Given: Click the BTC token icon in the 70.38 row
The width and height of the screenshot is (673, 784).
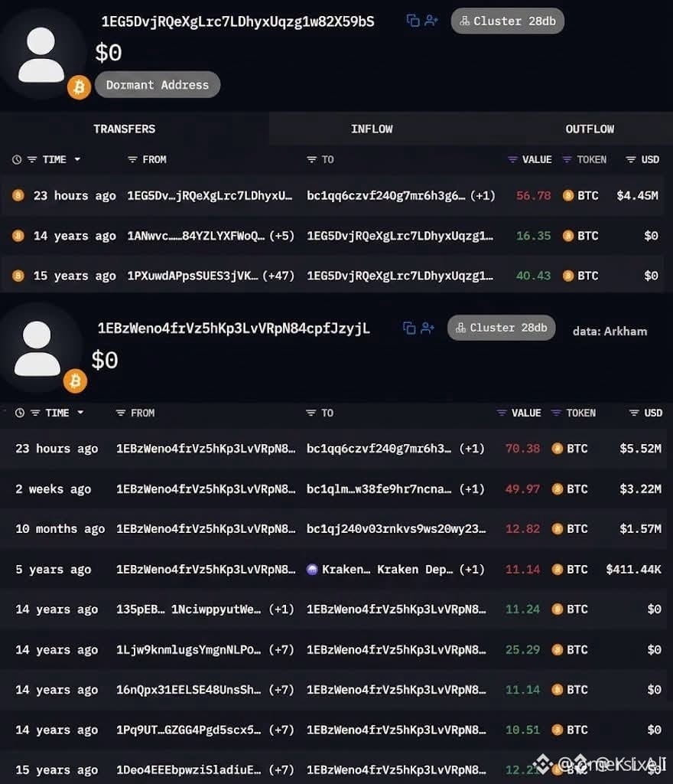Looking at the screenshot, I should tap(558, 449).
